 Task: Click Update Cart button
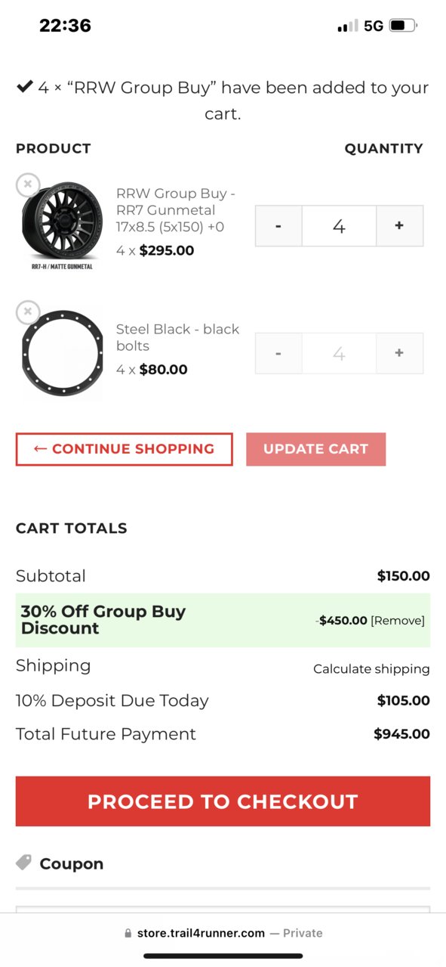coord(315,449)
